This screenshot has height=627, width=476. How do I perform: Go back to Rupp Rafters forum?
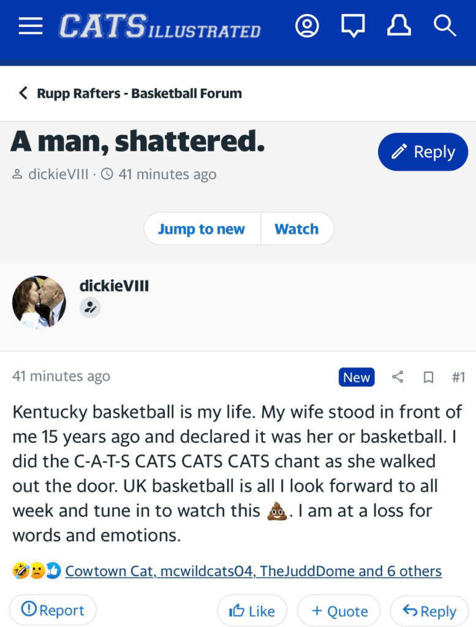(130, 94)
